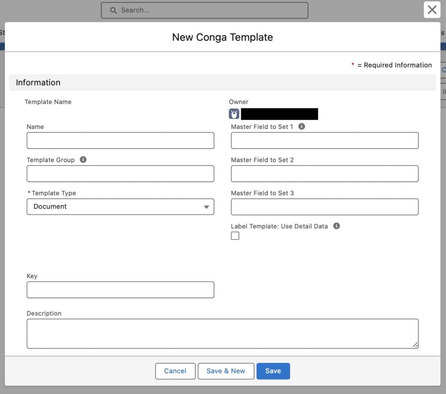
Task: Click the Template Group info icon
Action: pyautogui.click(x=83, y=160)
